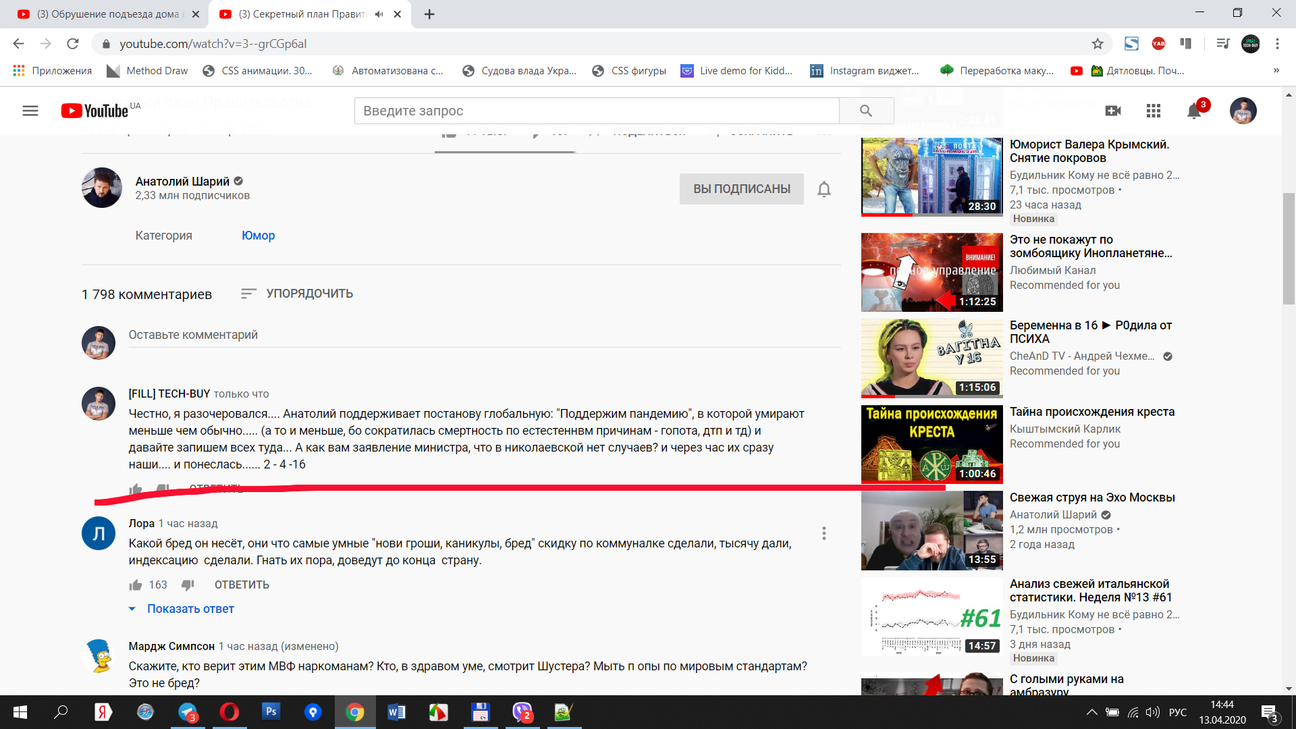Click the YouTube logo to go home
This screenshot has width=1296, height=729.
[94, 111]
